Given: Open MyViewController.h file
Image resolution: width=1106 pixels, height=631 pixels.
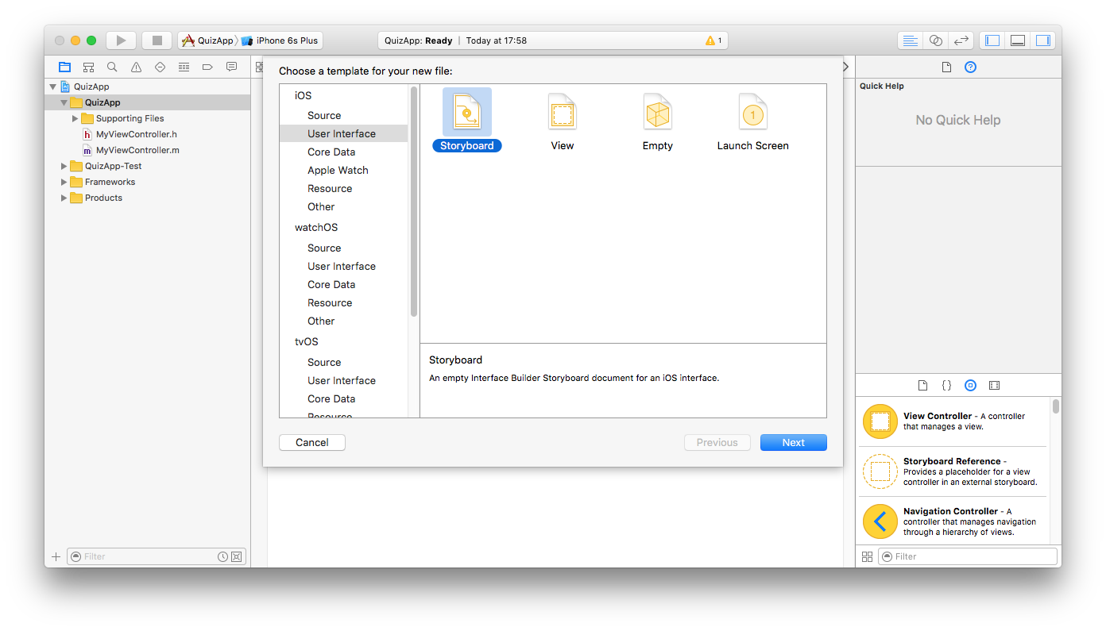Looking at the screenshot, I should [x=137, y=134].
